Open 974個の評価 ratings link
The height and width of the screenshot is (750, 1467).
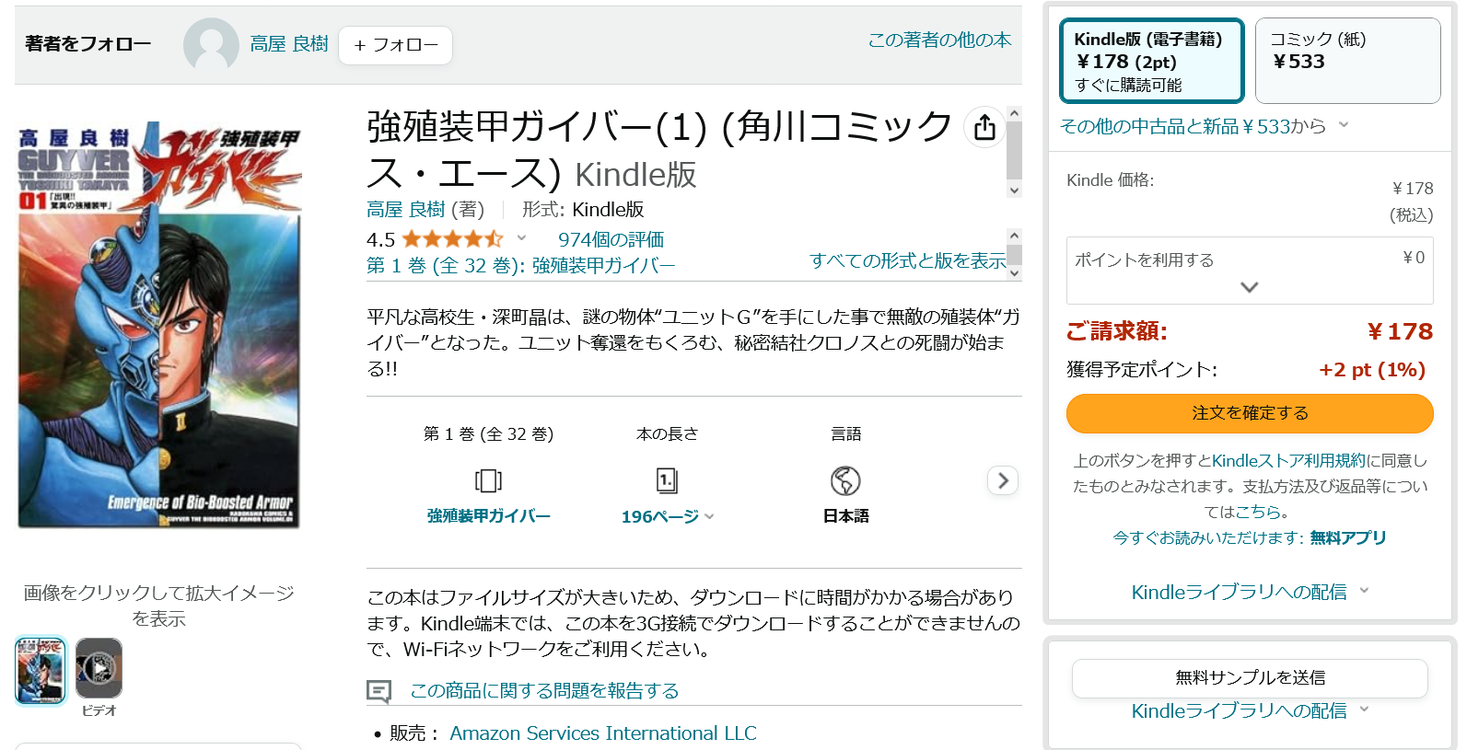pyautogui.click(x=611, y=239)
